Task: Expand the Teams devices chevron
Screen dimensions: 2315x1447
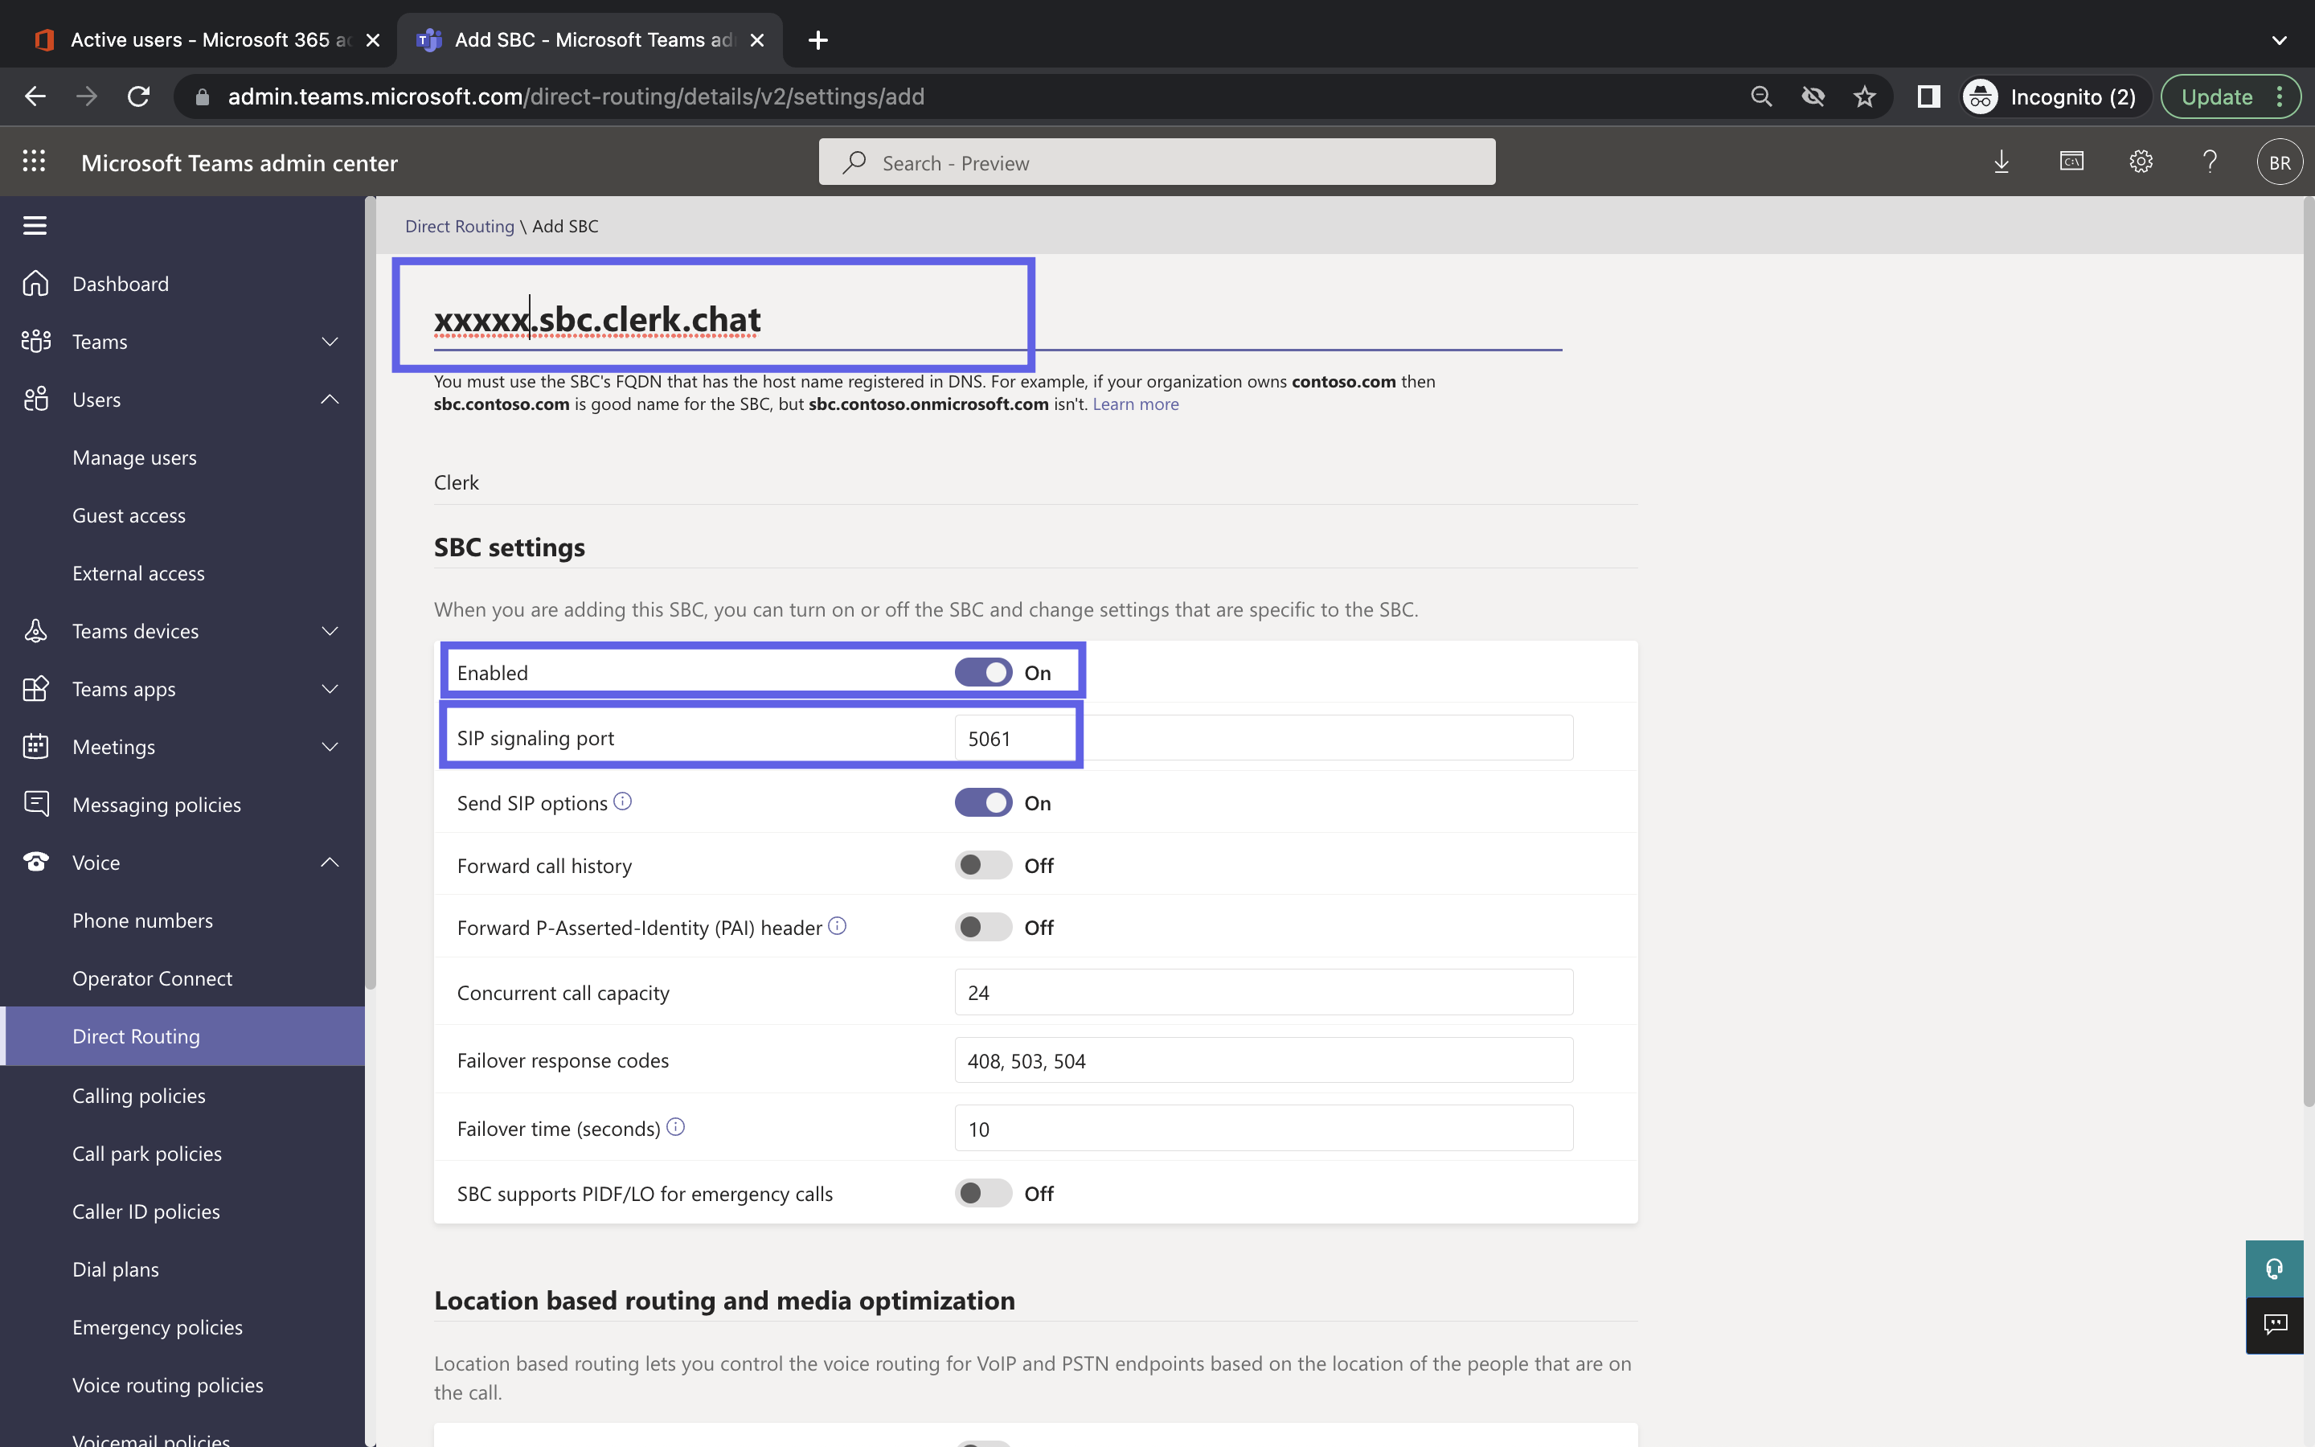Action: [330, 631]
